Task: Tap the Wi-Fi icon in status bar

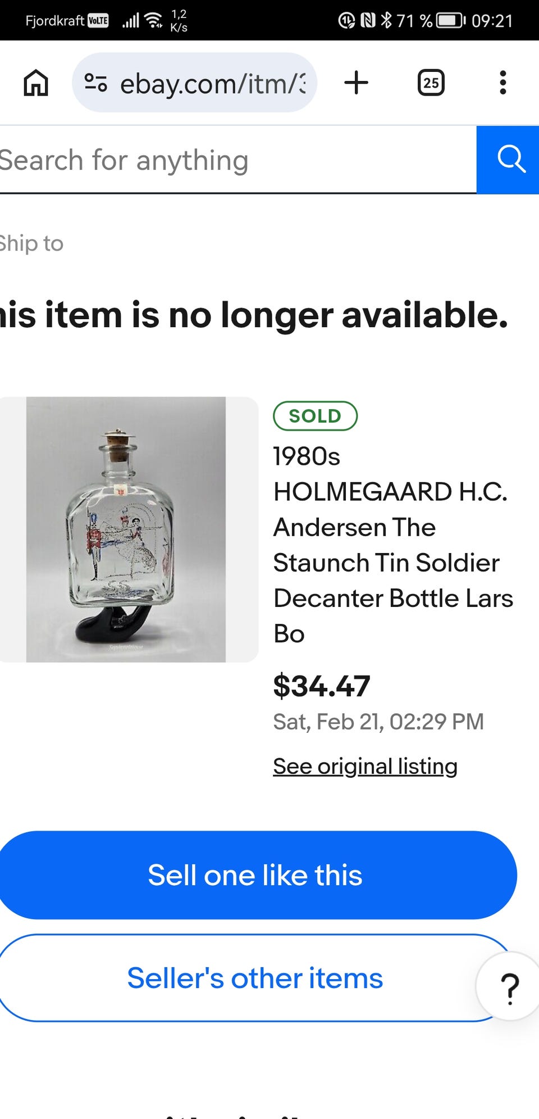Action: (x=153, y=21)
